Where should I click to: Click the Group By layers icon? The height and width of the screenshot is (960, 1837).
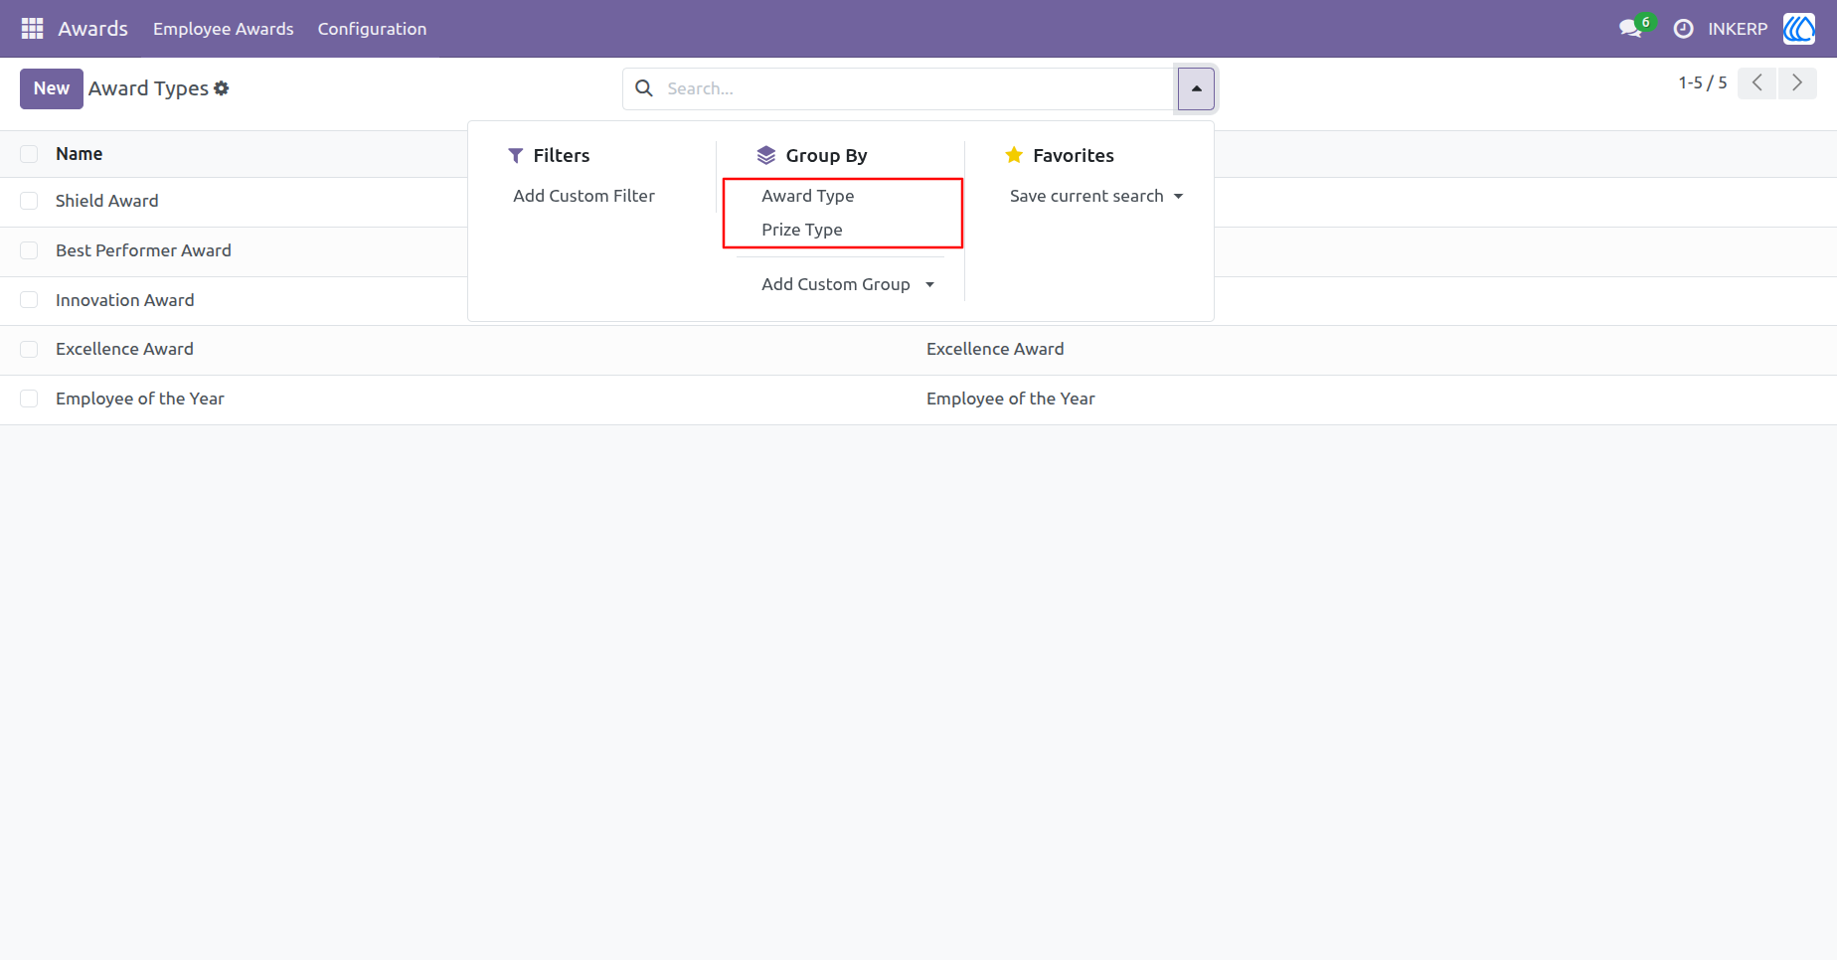[765, 155]
